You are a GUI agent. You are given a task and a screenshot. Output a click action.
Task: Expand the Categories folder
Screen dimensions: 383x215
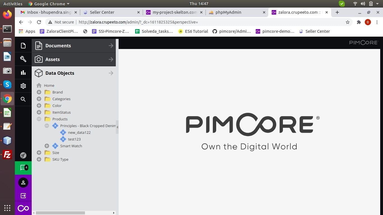tap(39, 99)
